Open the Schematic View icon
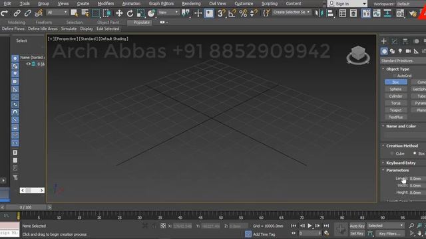426x239 pixels. point(387,13)
